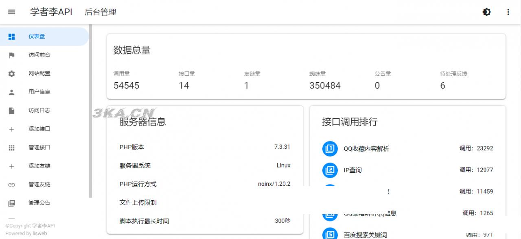Open the three-dot overflow menu
521x239 pixels.
508,12
